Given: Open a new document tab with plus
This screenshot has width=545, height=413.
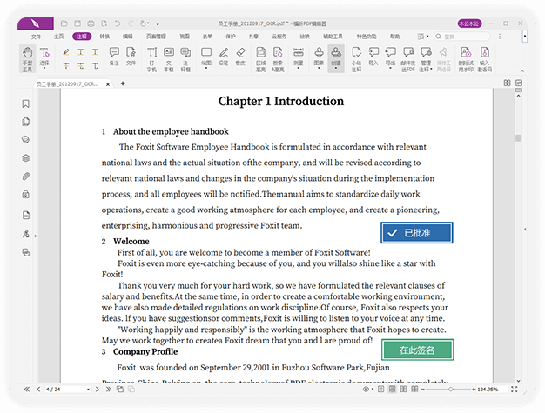Looking at the screenshot, I should point(123,83).
